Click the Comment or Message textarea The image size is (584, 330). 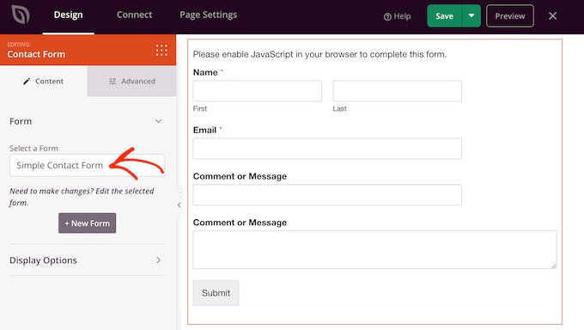374,249
